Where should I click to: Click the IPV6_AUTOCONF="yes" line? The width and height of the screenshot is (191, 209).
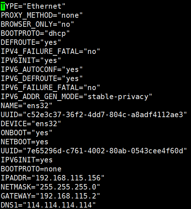point(42,69)
